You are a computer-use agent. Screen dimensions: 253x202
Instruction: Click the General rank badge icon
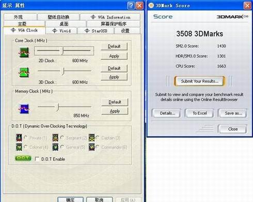point(55,147)
